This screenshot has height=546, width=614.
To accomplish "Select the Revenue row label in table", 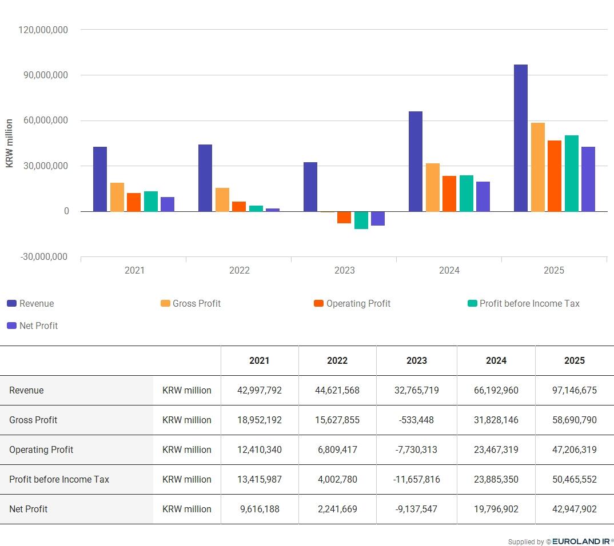I will click(26, 390).
